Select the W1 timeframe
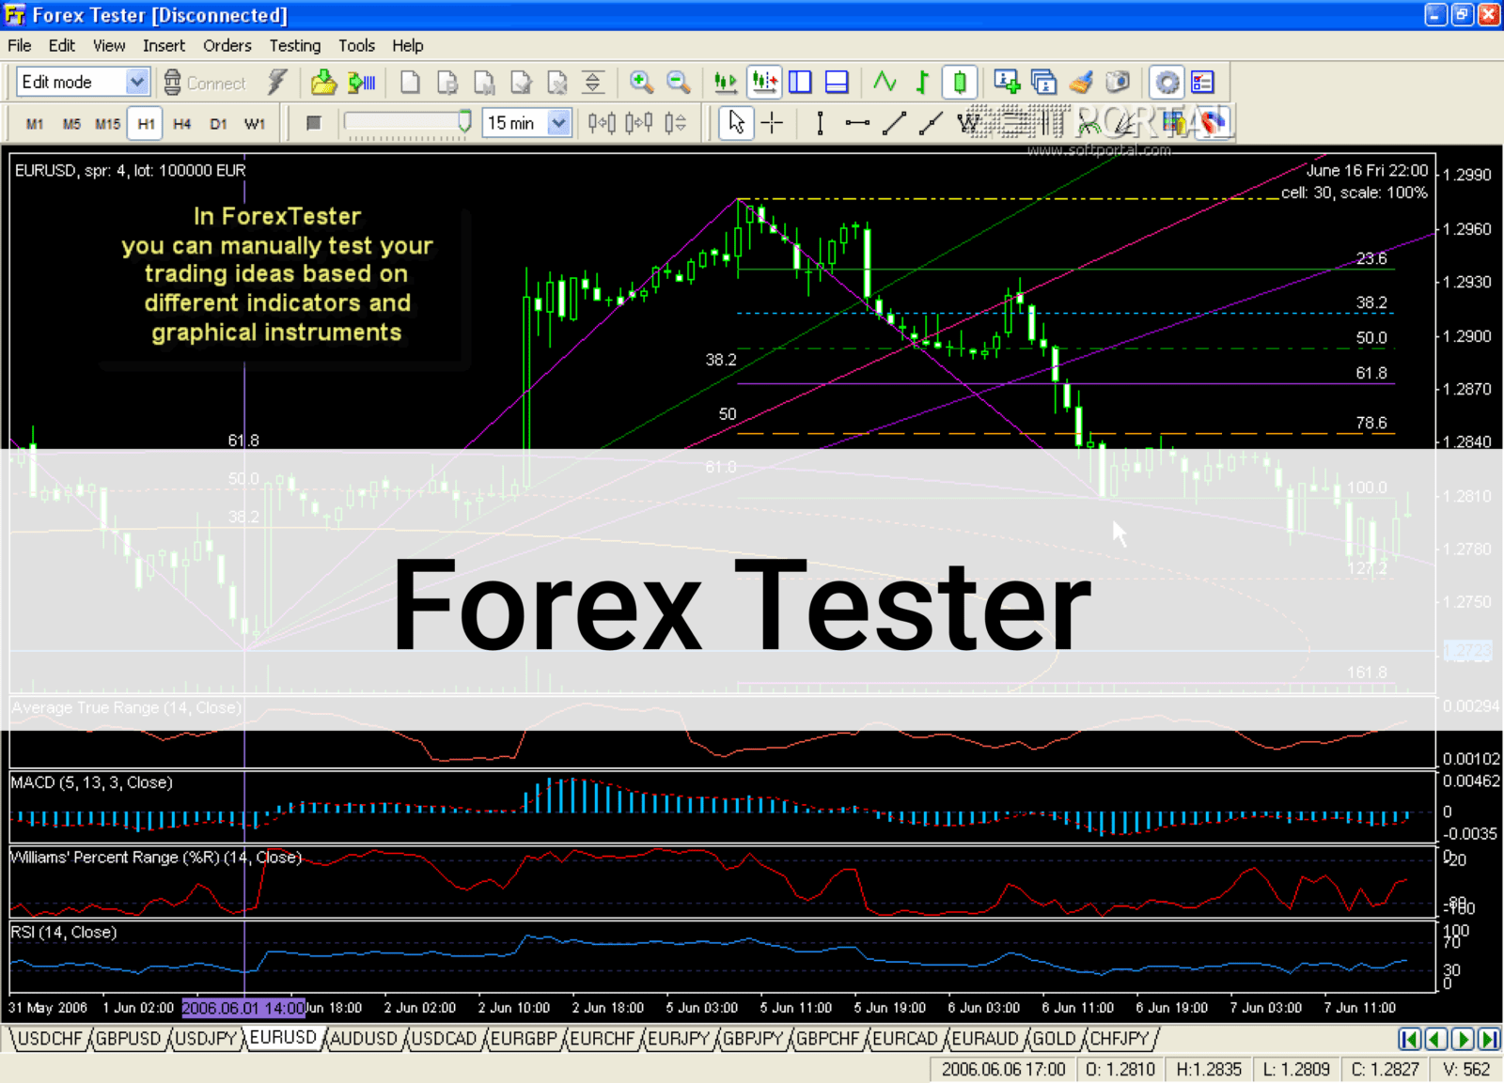This screenshot has height=1083, width=1504. [x=255, y=123]
